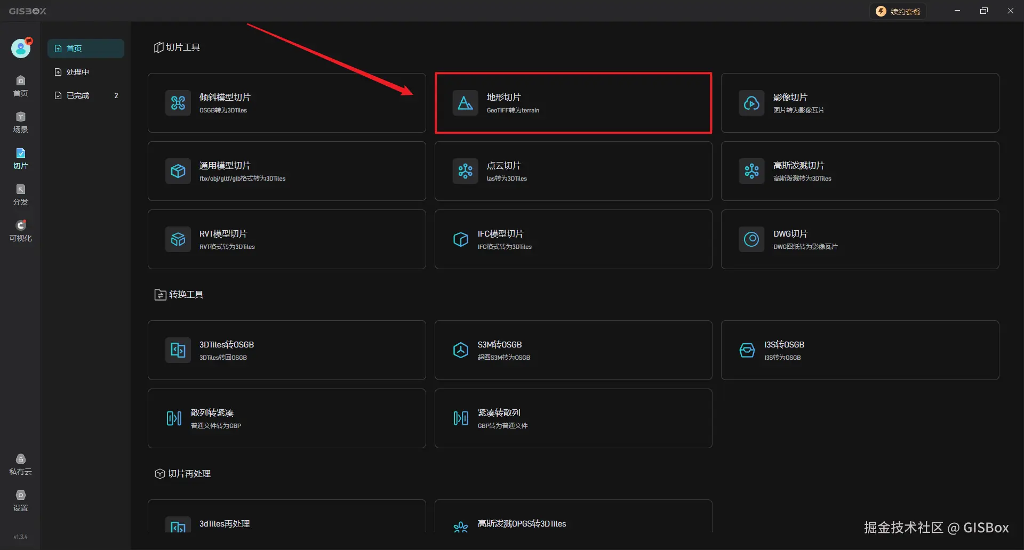This screenshot has height=550, width=1024.
Task: Click the 超图S3M转为OSGB description
Action: pyautogui.click(x=504, y=358)
